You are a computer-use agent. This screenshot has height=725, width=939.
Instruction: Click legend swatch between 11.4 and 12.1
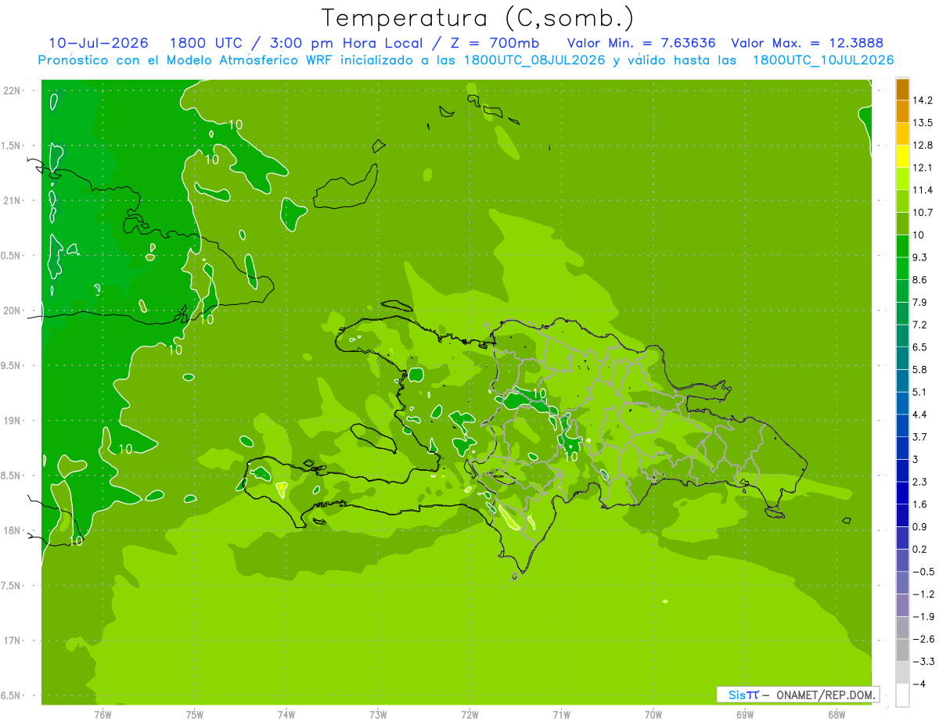tap(902, 179)
